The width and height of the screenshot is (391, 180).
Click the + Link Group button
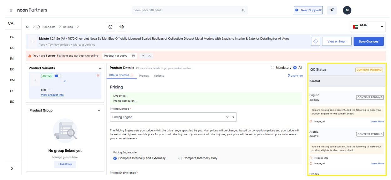point(65,164)
